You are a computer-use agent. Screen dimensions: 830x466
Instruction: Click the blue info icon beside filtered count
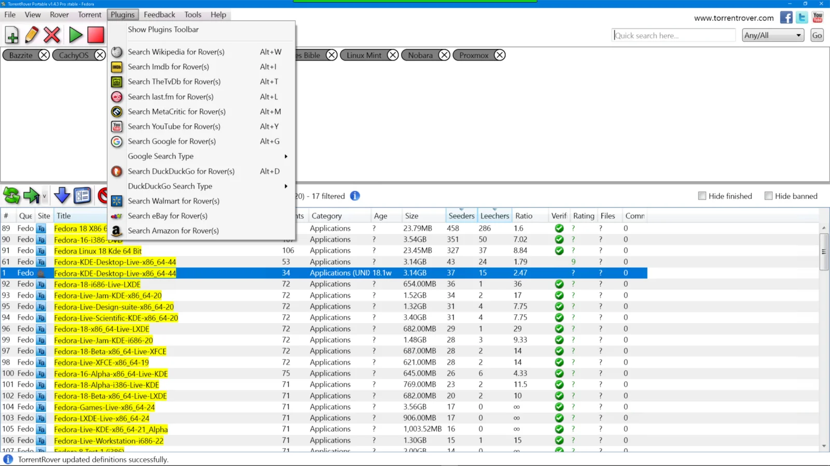(x=355, y=196)
